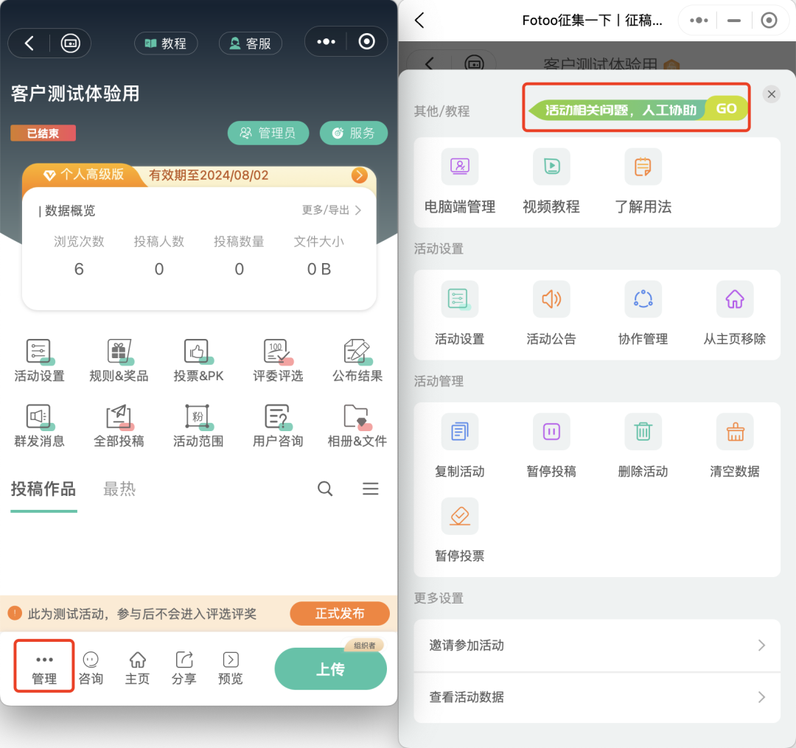Click the 教程 button
The image size is (796, 748).
(x=166, y=43)
